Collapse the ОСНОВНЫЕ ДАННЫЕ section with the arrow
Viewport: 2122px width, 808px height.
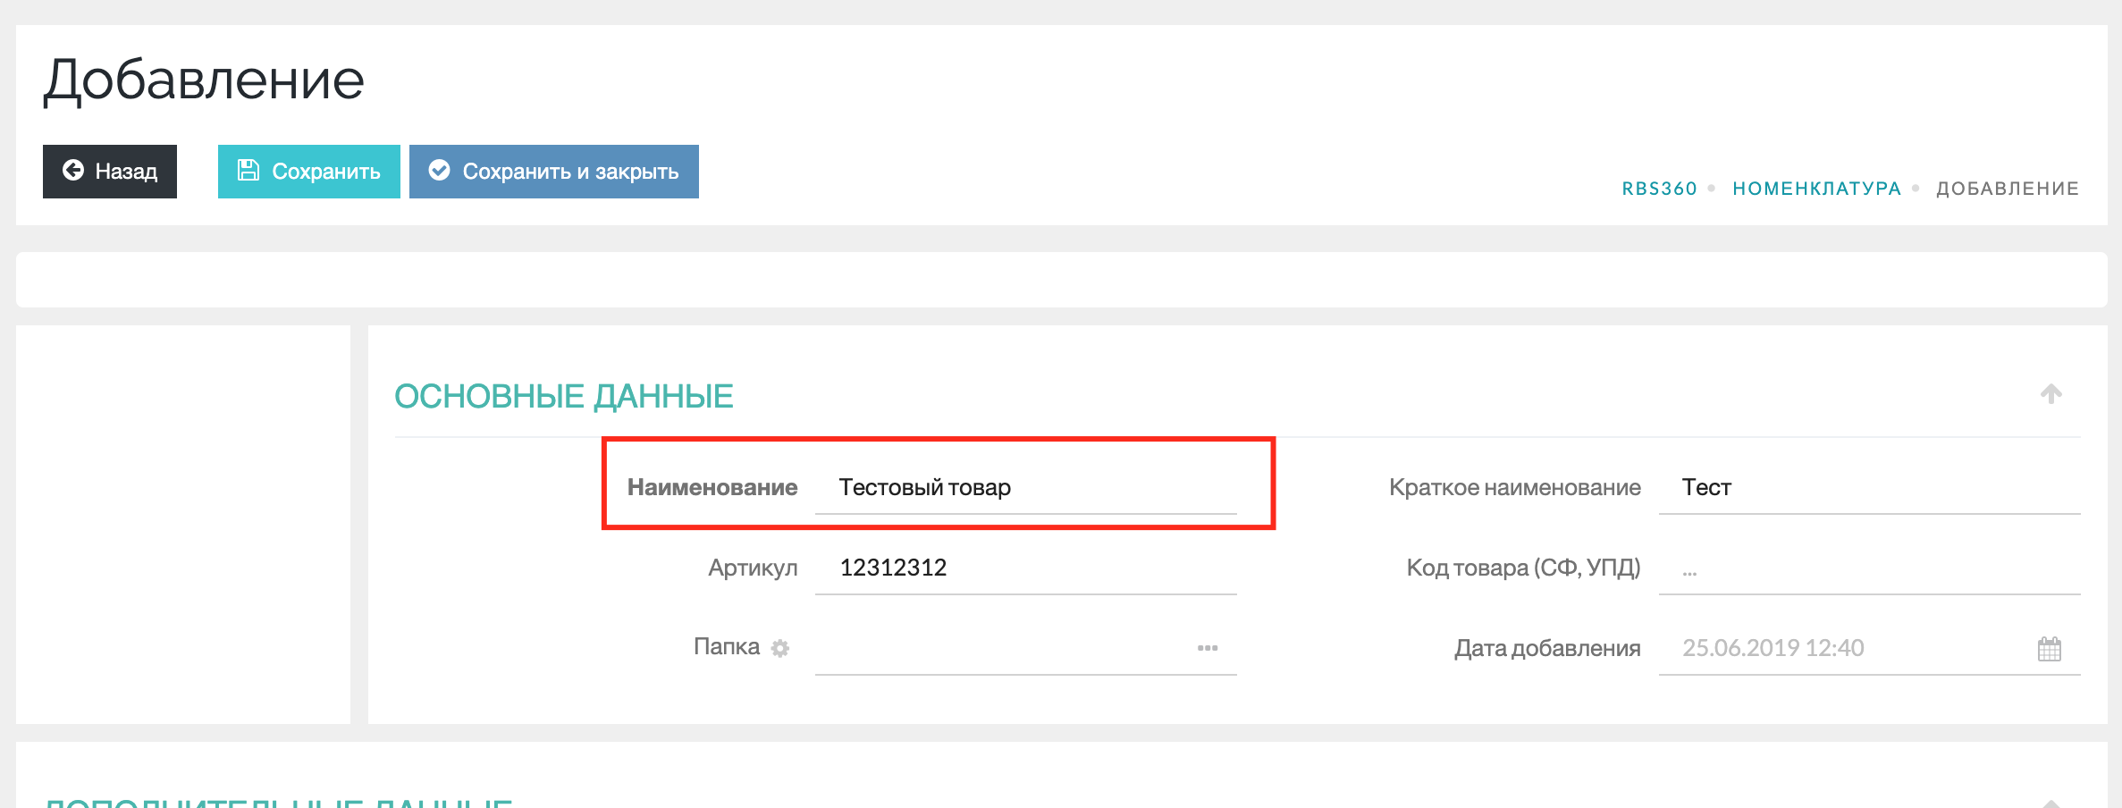[2050, 394]
